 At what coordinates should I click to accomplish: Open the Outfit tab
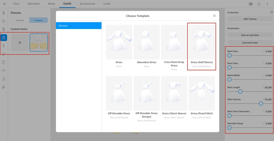[67, 4]
